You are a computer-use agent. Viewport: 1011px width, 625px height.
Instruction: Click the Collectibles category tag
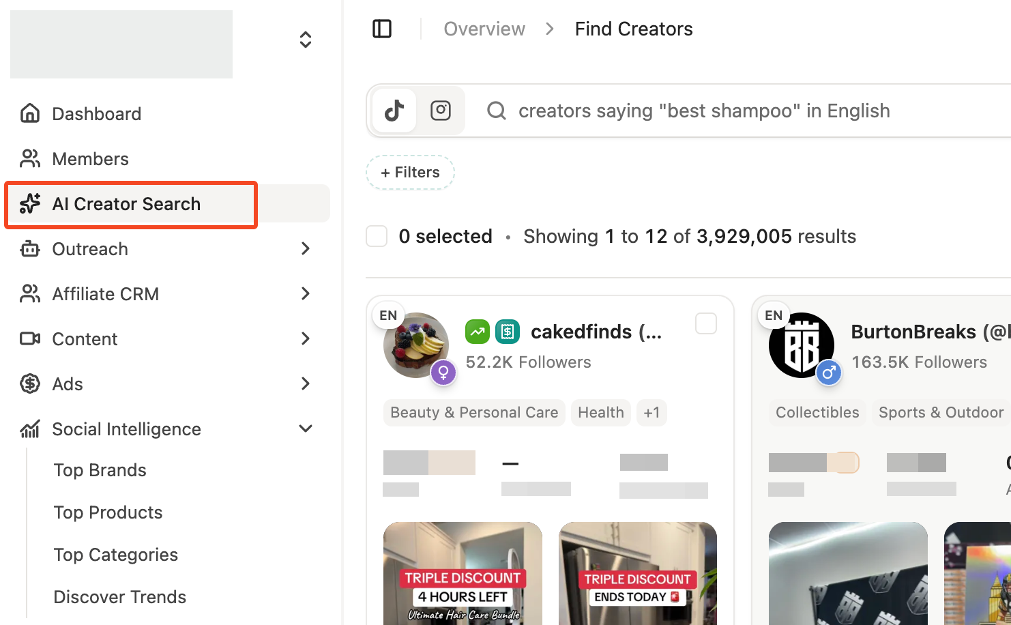817,413
